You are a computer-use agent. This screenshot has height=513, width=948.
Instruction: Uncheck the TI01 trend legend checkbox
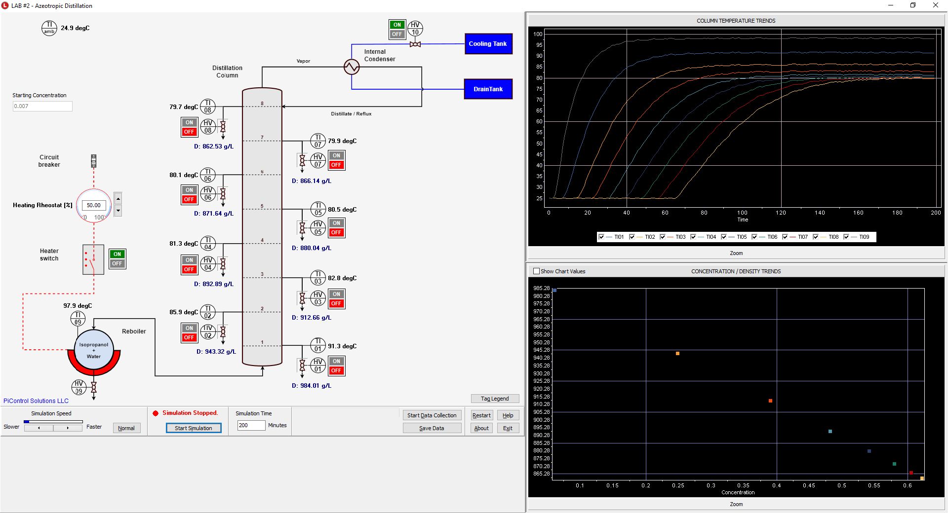tap(601, 237)
